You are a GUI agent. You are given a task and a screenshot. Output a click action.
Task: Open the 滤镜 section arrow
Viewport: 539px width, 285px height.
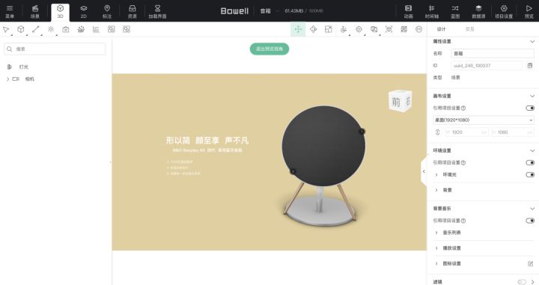[x=532, y=282]
